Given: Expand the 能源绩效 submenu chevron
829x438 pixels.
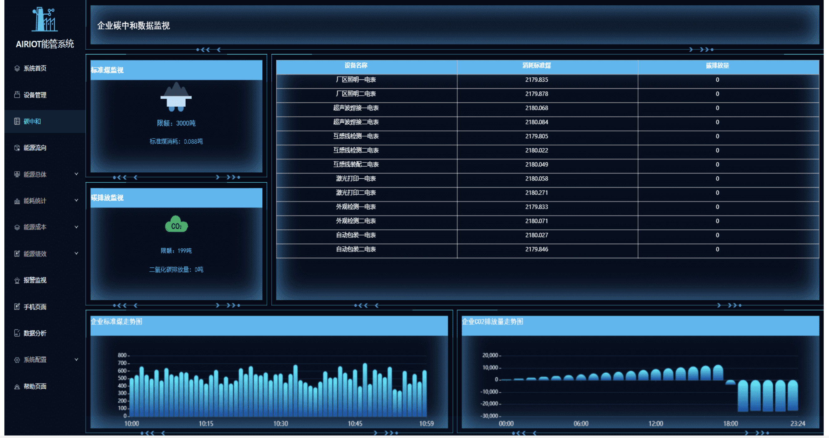Looking at the screenshot, I should click(x=76, y=253).
